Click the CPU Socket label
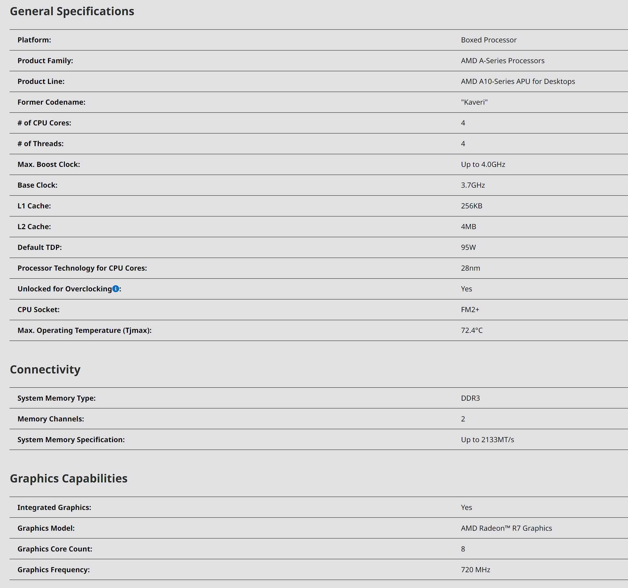 pos(38,309)
